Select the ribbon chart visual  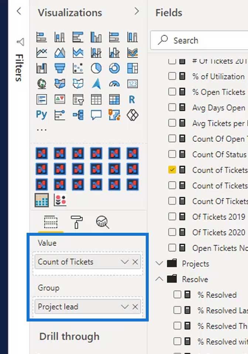coord(132,53)
